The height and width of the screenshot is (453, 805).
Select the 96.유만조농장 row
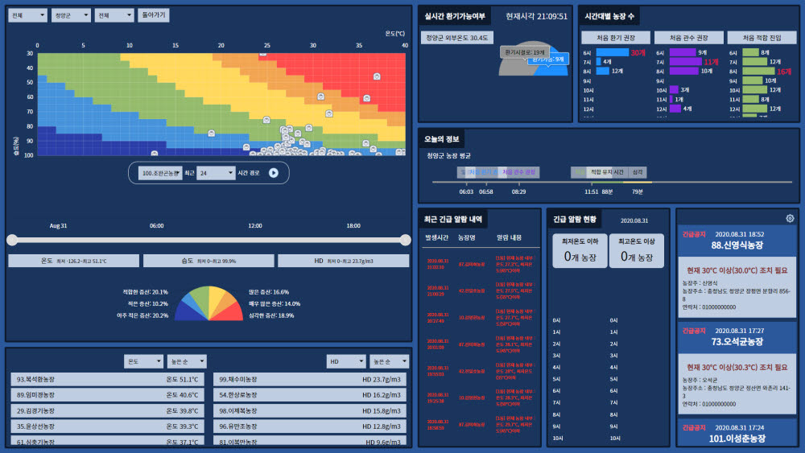tap(310, 426)
